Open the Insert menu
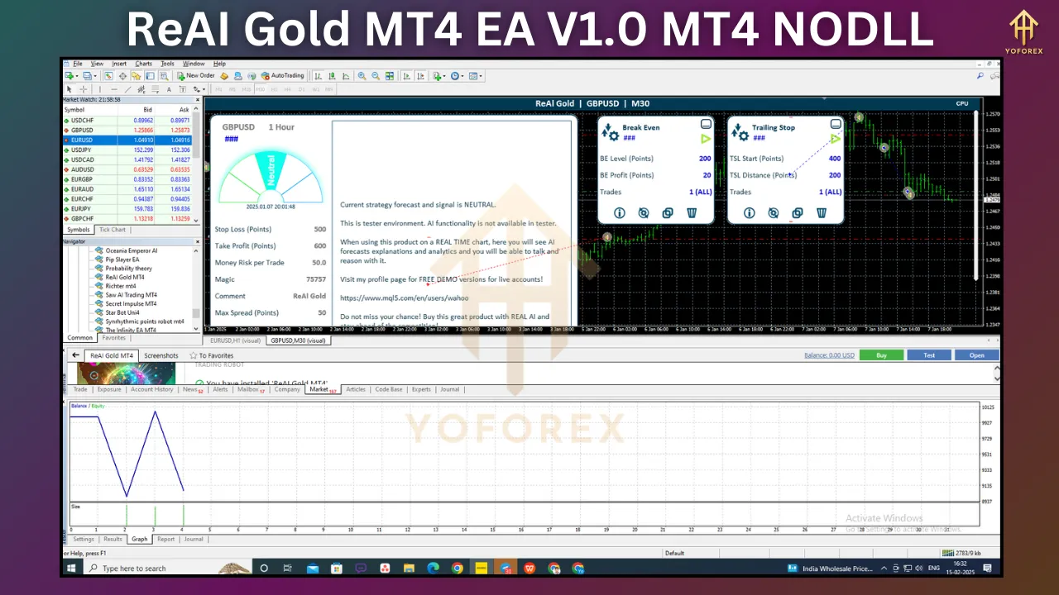Viewport: 1059px width, 595px height. pyautogui.click(x=119, y=64)
